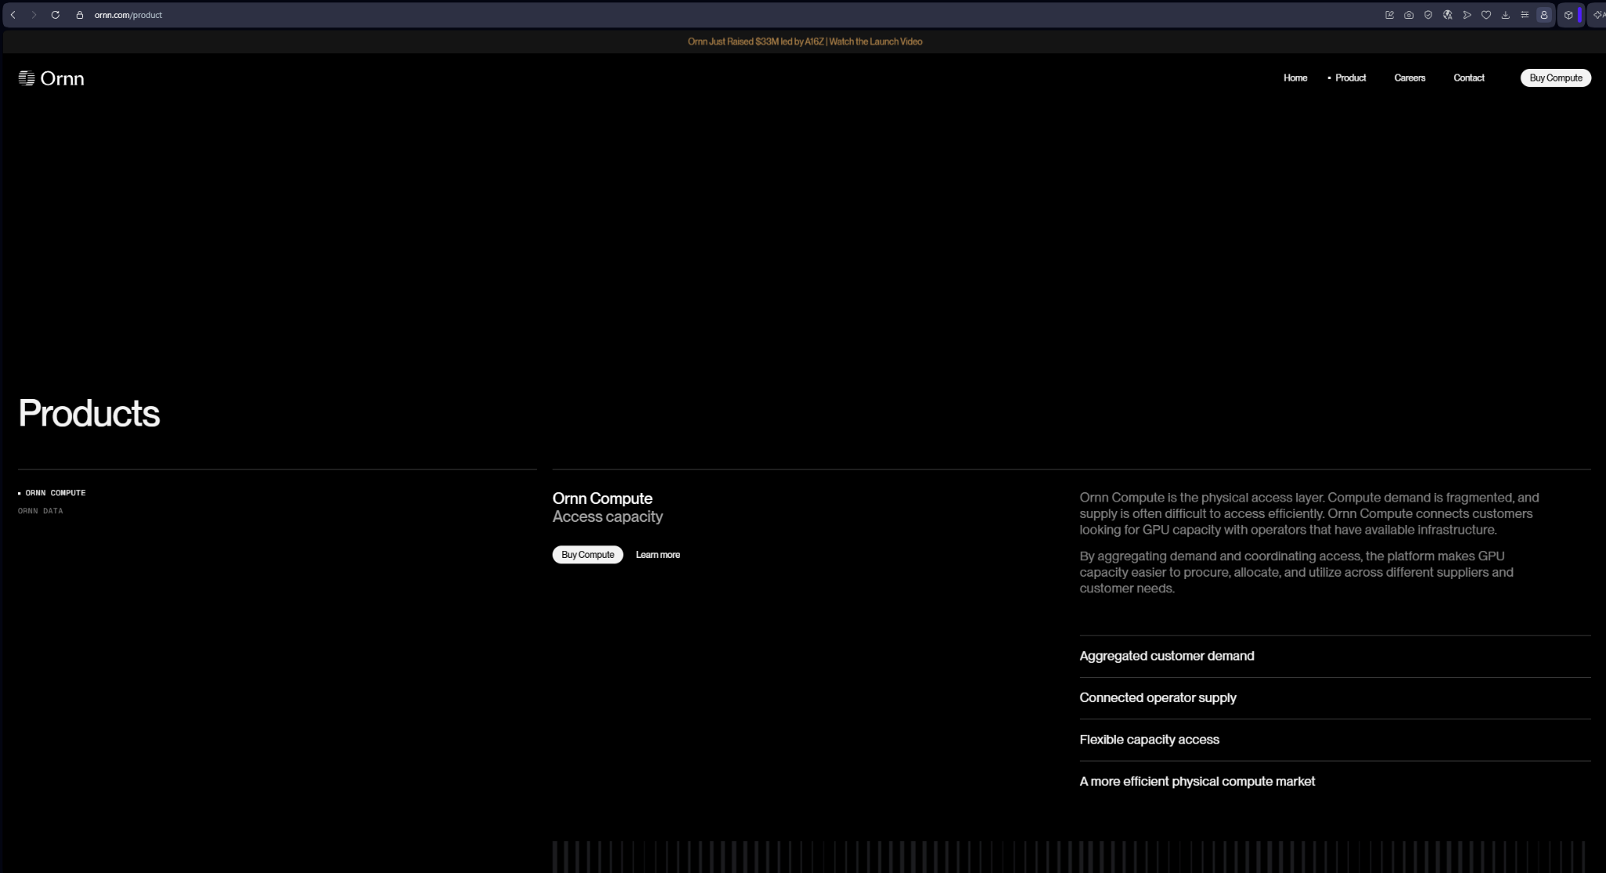The width and height of the screenshot is (1606, 873).
Task: Click Learn more beside Buy Compute
Action: (657, 555)
